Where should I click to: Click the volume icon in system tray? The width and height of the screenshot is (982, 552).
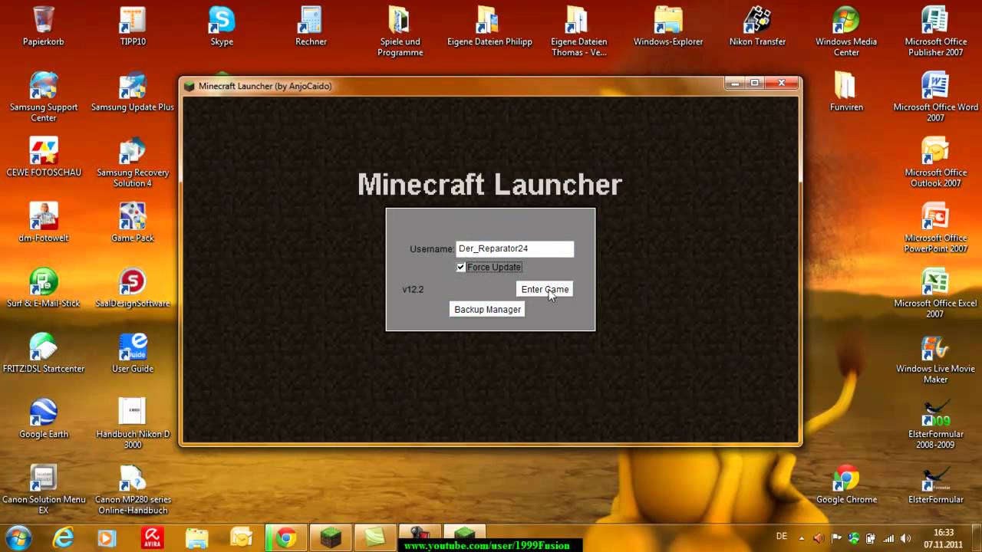tap(905, 538)
